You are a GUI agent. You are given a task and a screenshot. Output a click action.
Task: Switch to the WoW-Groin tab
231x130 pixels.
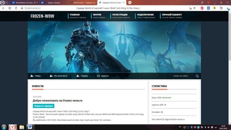83,3
